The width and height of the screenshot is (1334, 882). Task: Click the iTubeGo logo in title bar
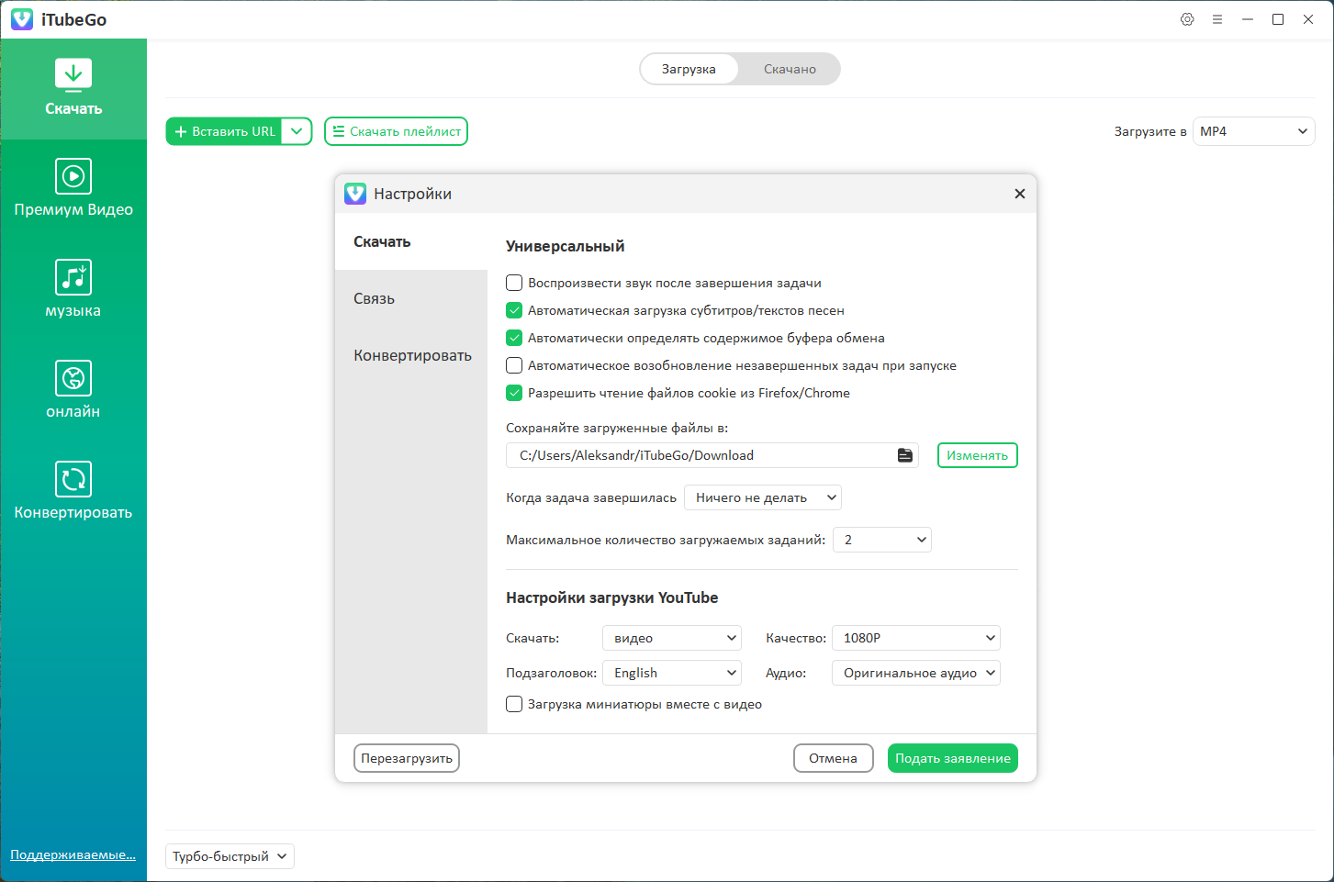tap(22, 19)
